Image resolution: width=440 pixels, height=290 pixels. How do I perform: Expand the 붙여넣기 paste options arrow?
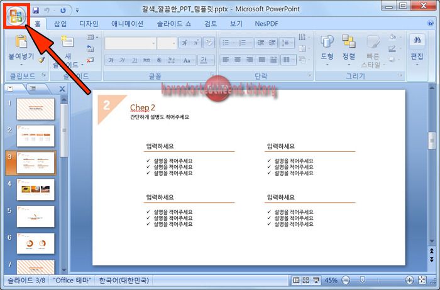click(21, 65)
